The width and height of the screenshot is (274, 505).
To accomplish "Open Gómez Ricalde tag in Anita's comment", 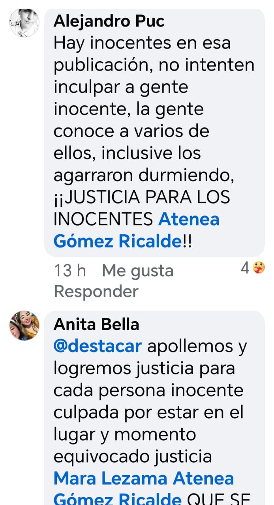I will (x=118, y=498).
